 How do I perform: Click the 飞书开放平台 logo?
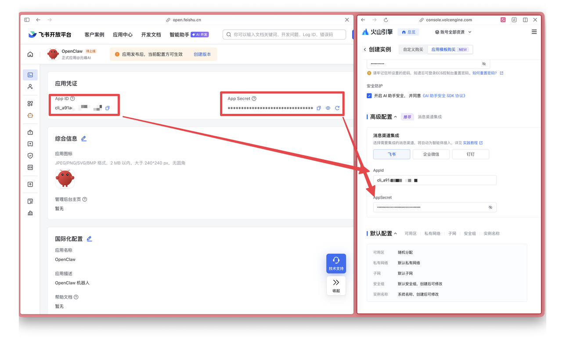[x=50, y=34]
